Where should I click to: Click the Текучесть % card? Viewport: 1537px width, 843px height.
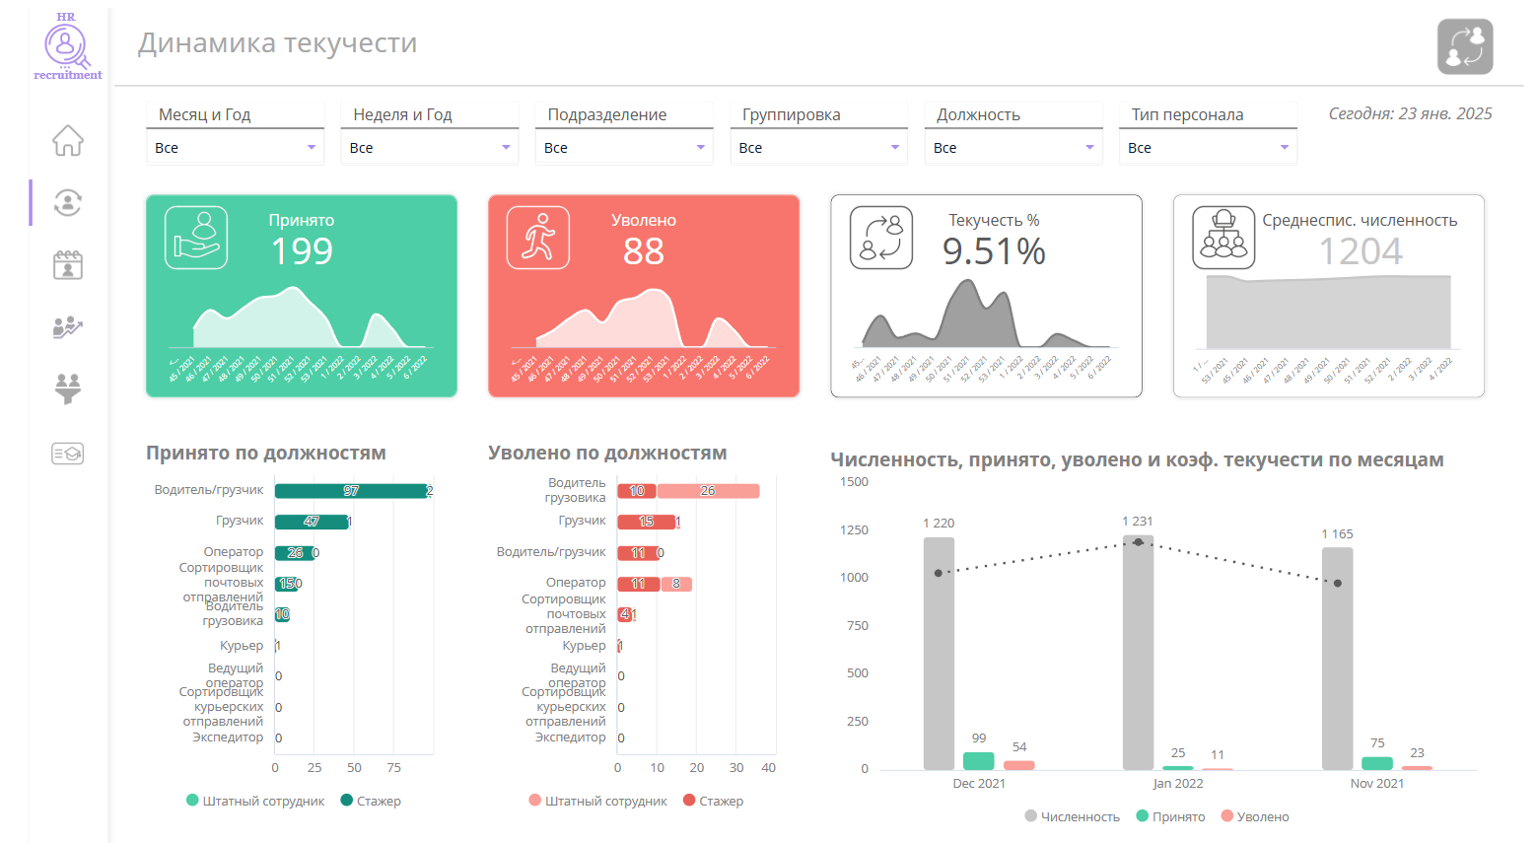(986, 296)
